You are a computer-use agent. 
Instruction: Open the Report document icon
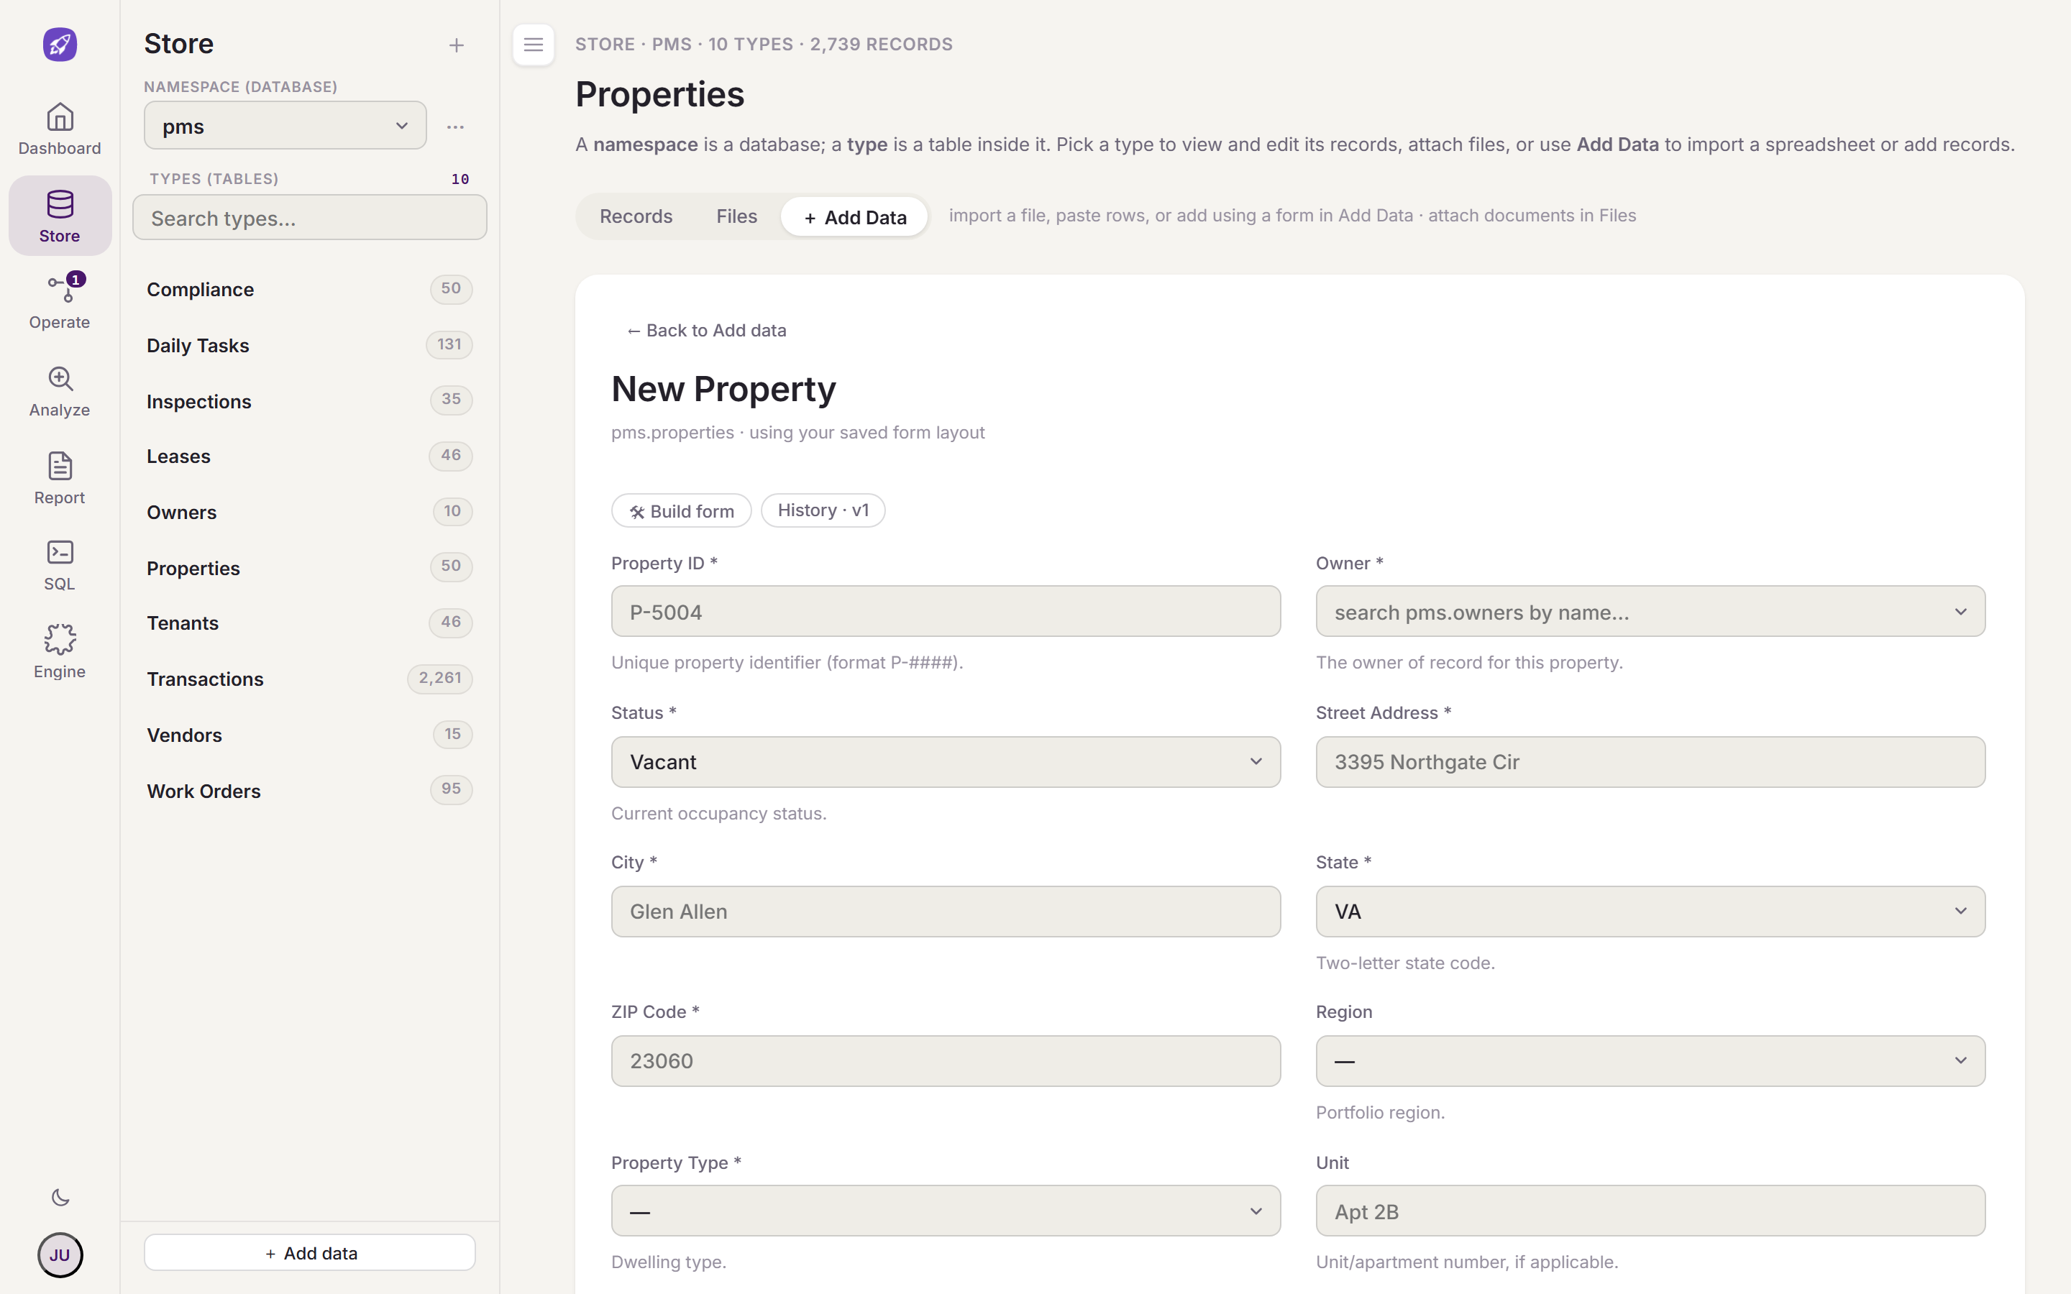coord(60,478)
